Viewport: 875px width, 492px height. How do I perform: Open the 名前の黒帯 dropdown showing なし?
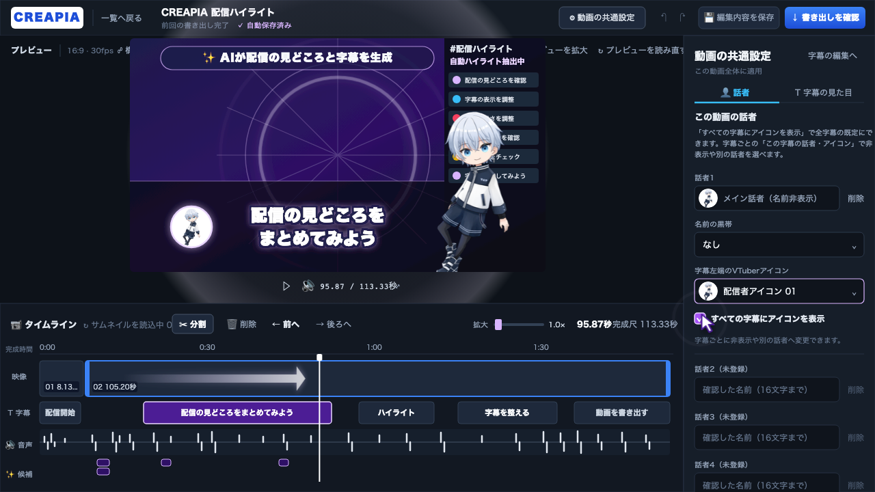779,245
